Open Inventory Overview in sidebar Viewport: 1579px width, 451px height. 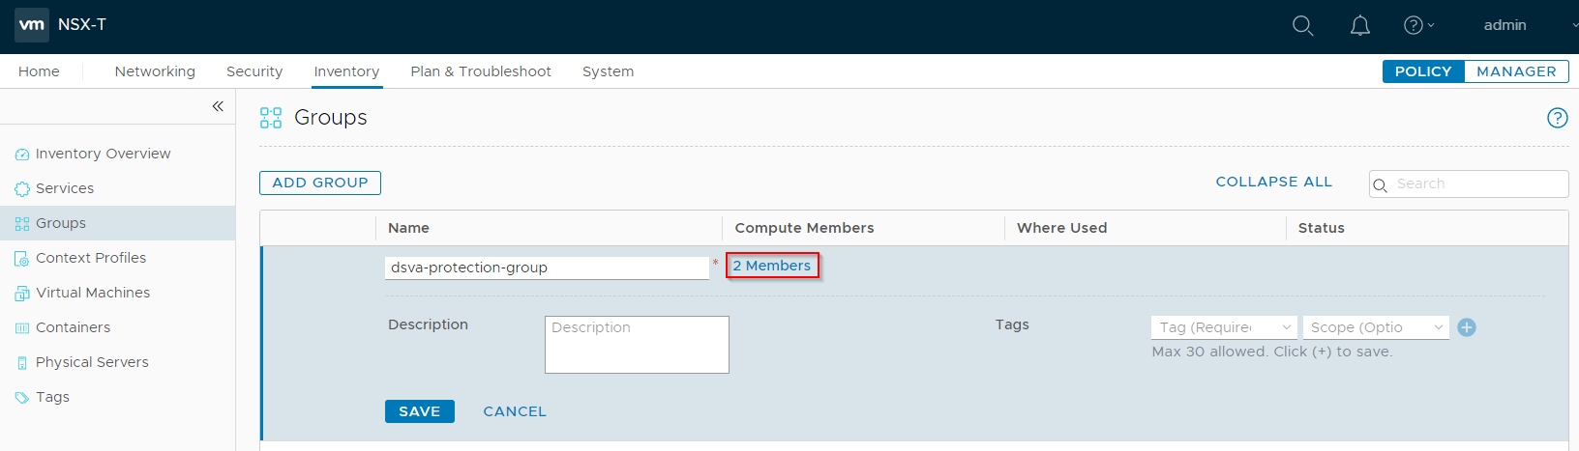pyautogui.click(x=103, y=154)
